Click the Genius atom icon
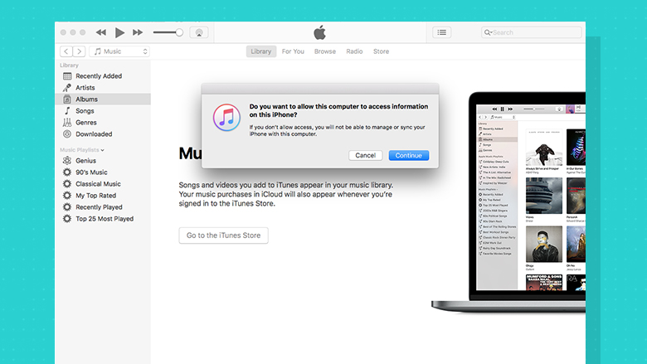The height and width of the screenshot is (364, 647). point(67,160)
